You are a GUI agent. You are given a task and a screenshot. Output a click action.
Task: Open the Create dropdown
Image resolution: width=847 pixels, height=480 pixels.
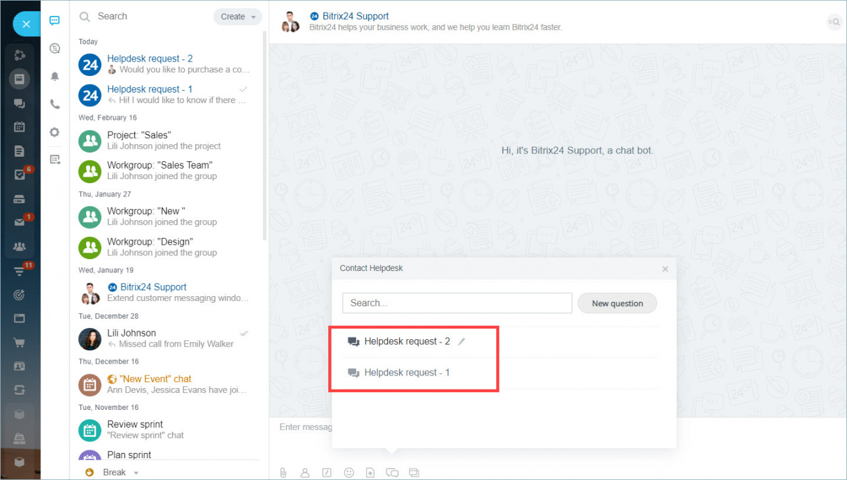pos(238,17)
